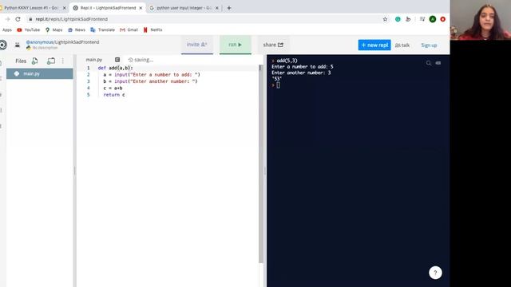The height and width of the screenshot is (287, 511).
Task: Add a new folder in Files panel
Action: coord(51,61)
